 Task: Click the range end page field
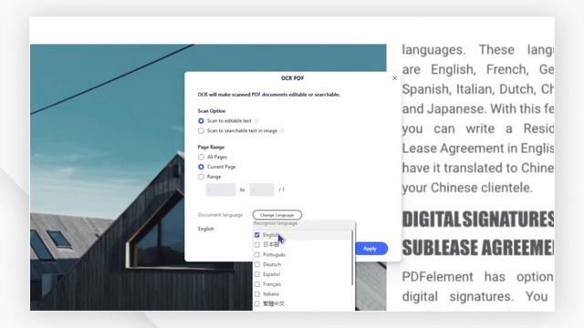[x=262, y=190]
